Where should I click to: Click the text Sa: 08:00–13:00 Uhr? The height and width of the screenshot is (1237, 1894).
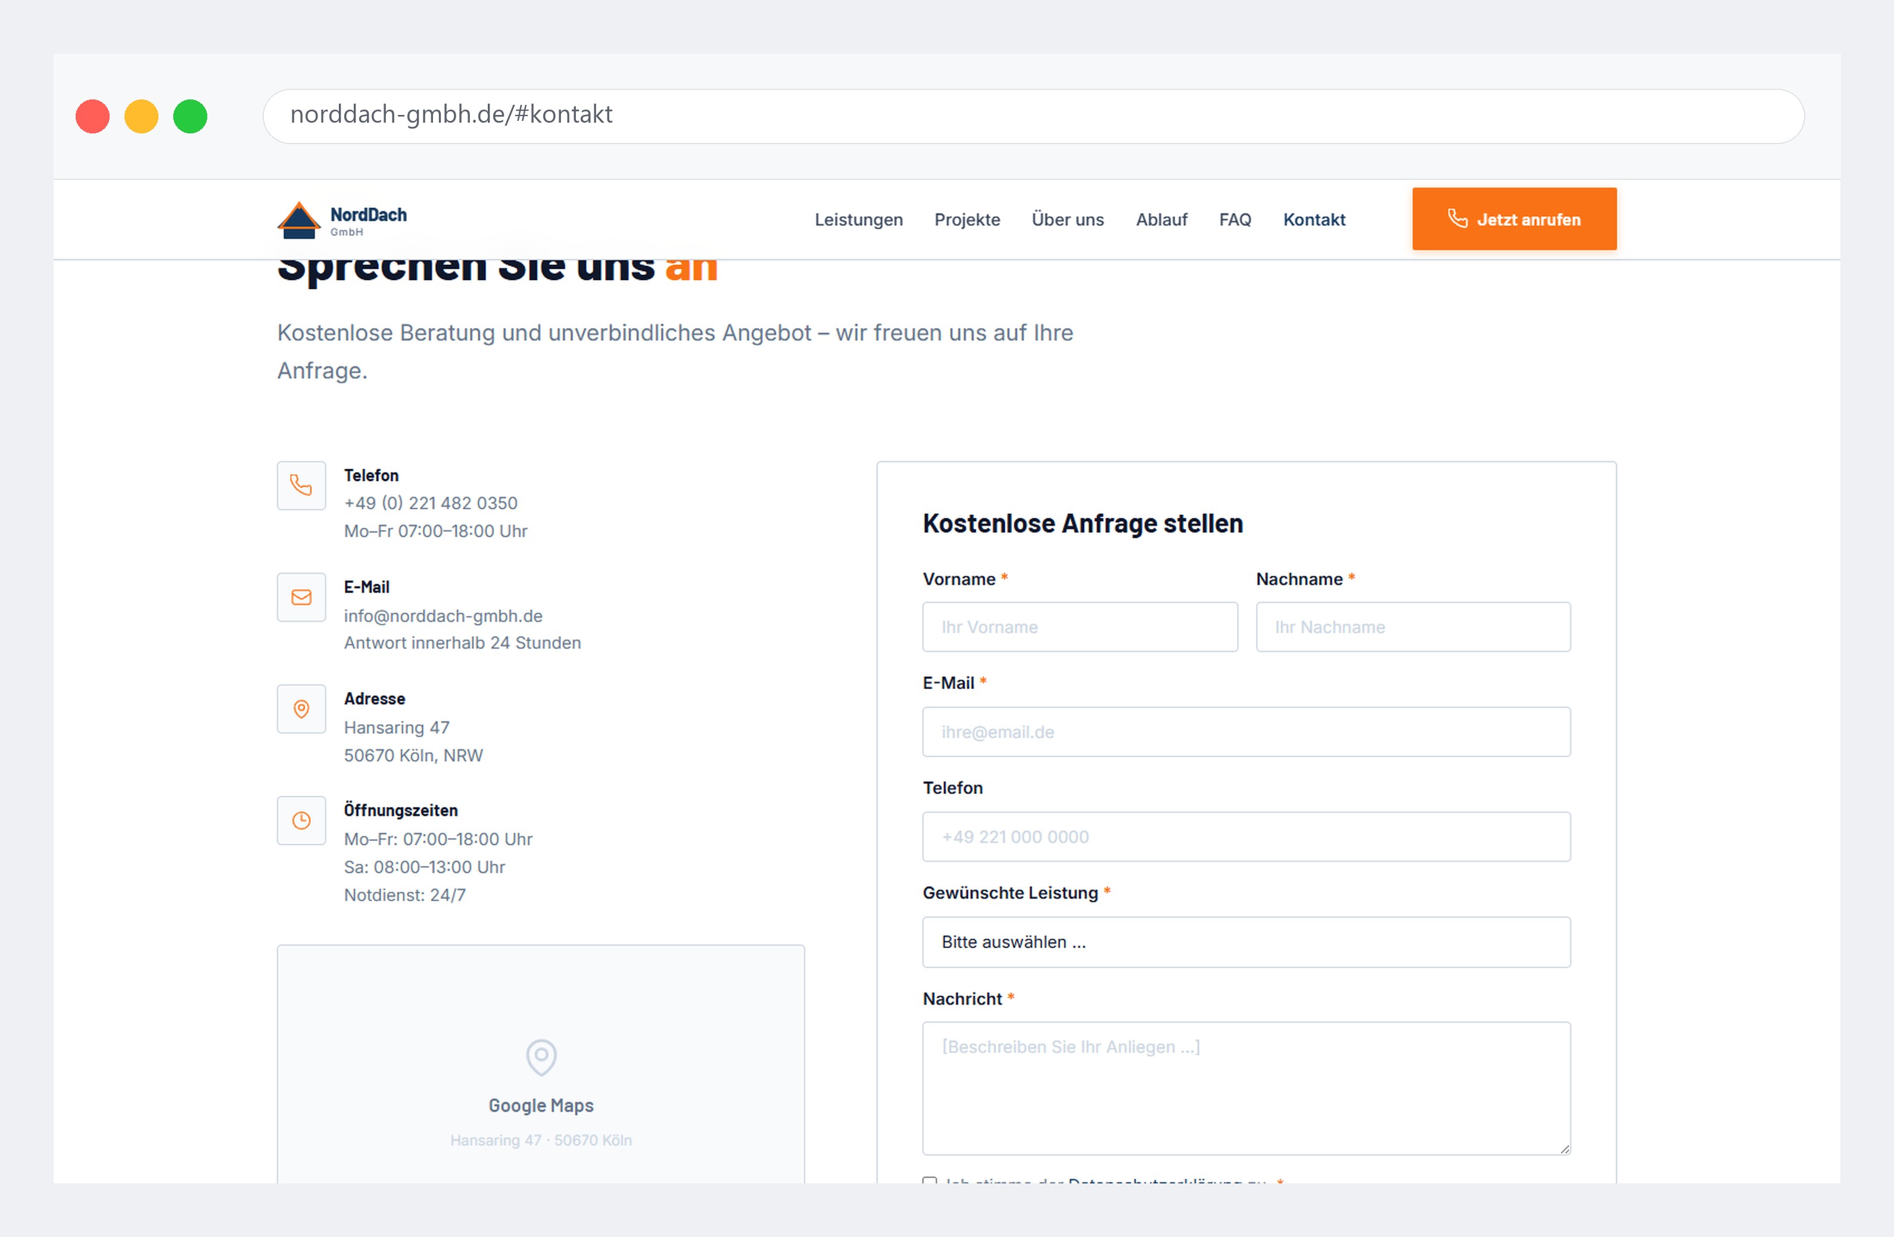click(x=424, y=867)
